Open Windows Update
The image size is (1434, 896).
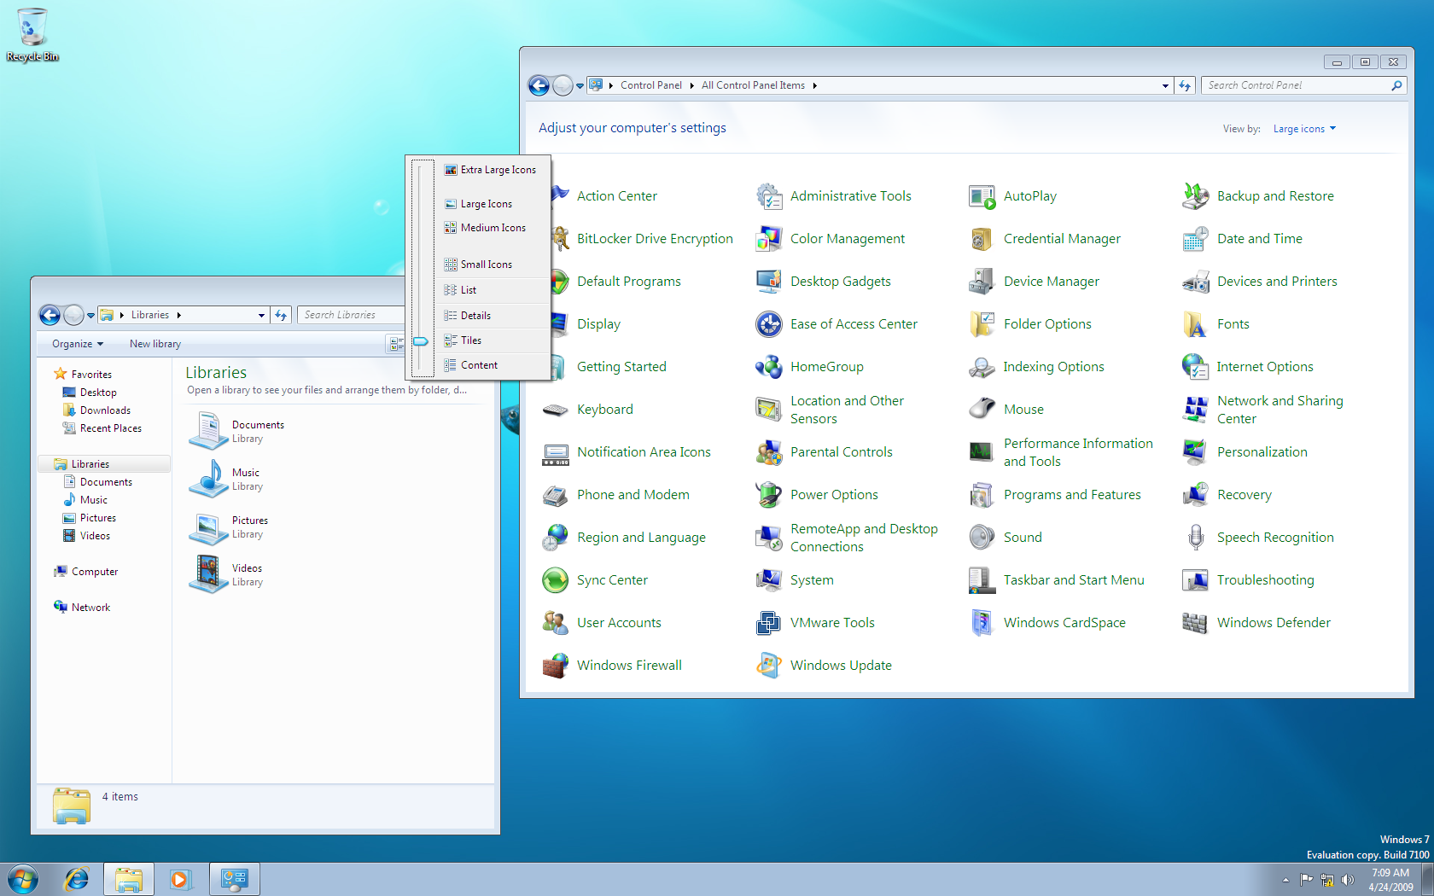point(841,665)
